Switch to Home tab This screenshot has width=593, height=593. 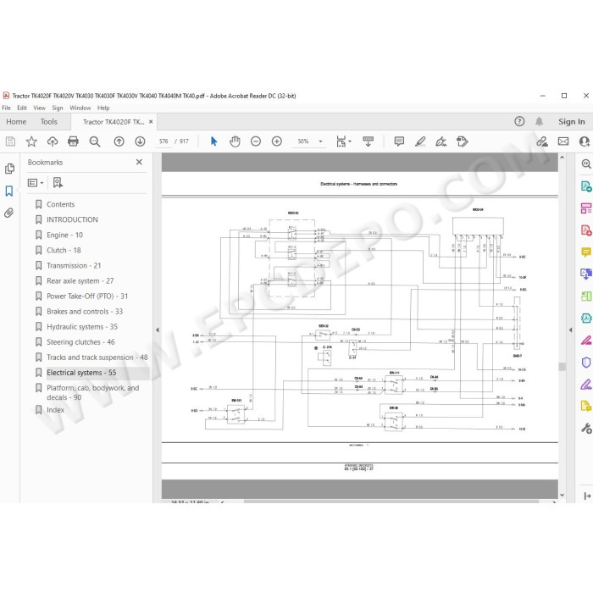pos(16,122)
